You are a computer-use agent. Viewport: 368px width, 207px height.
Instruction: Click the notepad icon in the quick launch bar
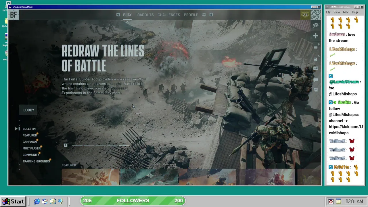click(x=53, y=201)
